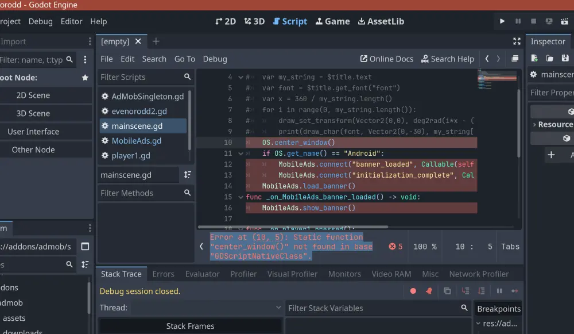
Task: Open the Profiler tab
Action: pos(243,274)
